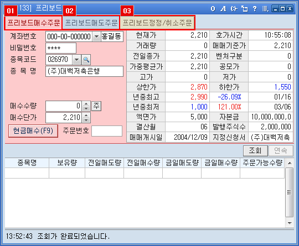Click the list menu icon in title bar
This screenshot has width=299, height=246.
[265, 9]
